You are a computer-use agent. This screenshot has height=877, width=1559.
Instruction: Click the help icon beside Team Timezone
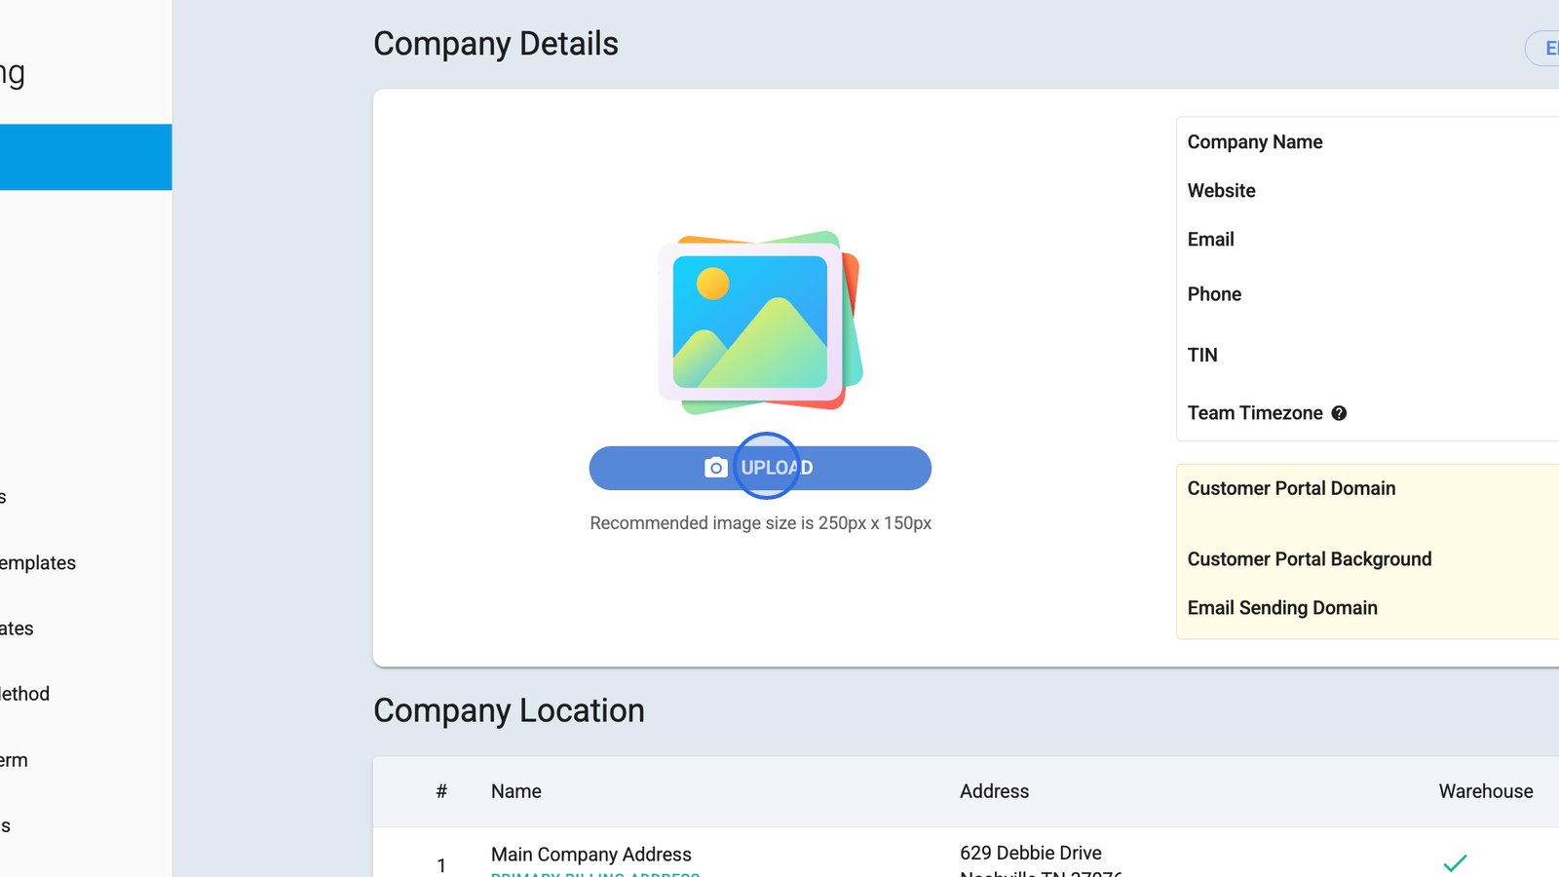[x=1339, y=413]
